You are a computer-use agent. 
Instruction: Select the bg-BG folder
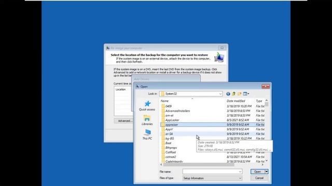170,138
